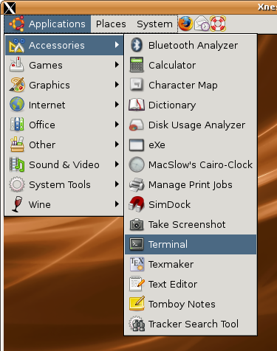This screenshot has width=277, height=351.
Task: Click the Accessories category icon
Action: coord(17,45)
